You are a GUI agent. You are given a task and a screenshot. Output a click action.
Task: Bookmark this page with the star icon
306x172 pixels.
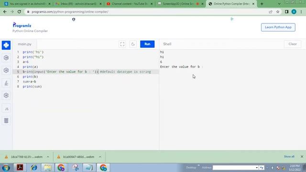pos(278,11)
